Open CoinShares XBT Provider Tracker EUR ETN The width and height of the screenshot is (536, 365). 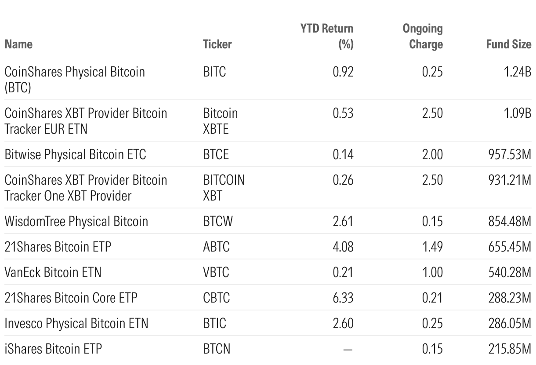(x=86, y=120)
